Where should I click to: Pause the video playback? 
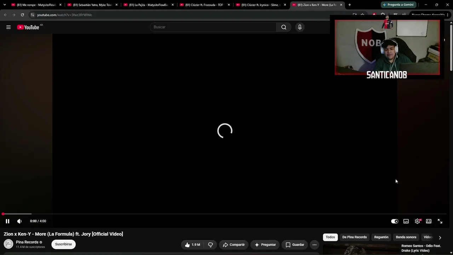pyautogui.click(x=7, y=221)
